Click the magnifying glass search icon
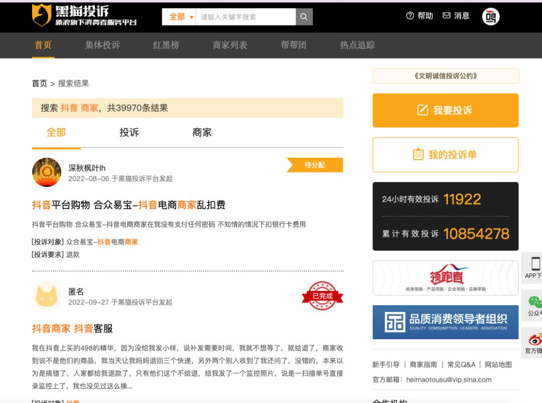This screenshot has height=403, width=542. 304,17
